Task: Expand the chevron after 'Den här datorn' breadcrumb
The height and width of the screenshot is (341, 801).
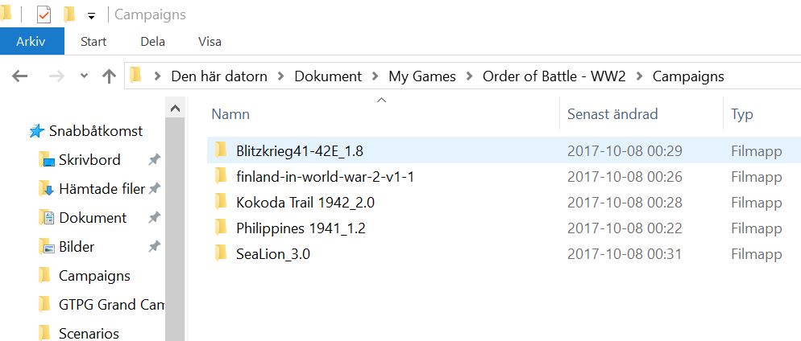Action: [281, 76]
